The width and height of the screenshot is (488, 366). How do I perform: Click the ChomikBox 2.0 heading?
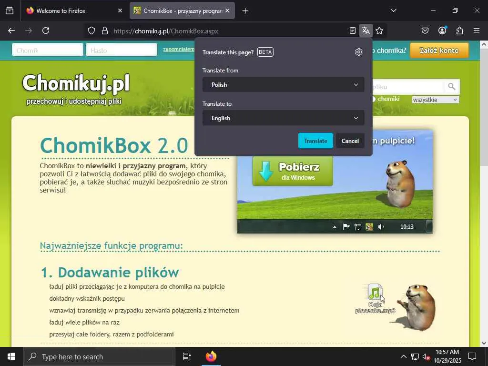point(114,145)
